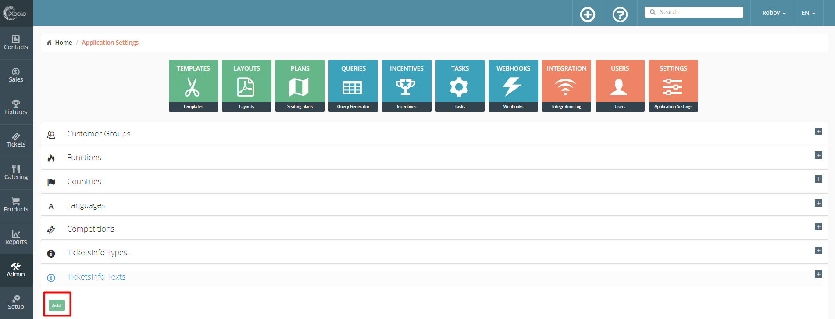Go to Products in the sidebar

pyautogui.click(x=16, y=205)
